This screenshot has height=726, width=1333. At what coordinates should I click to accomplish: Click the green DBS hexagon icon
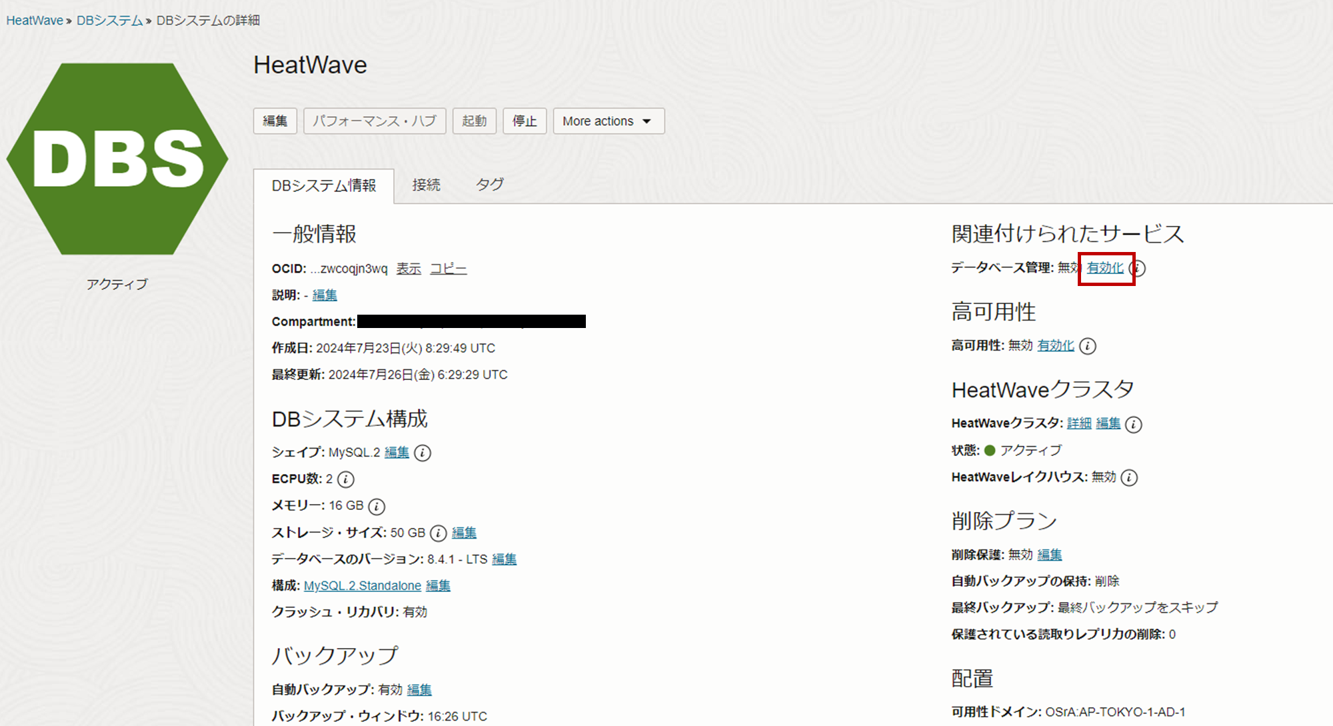tap(117, 159)
